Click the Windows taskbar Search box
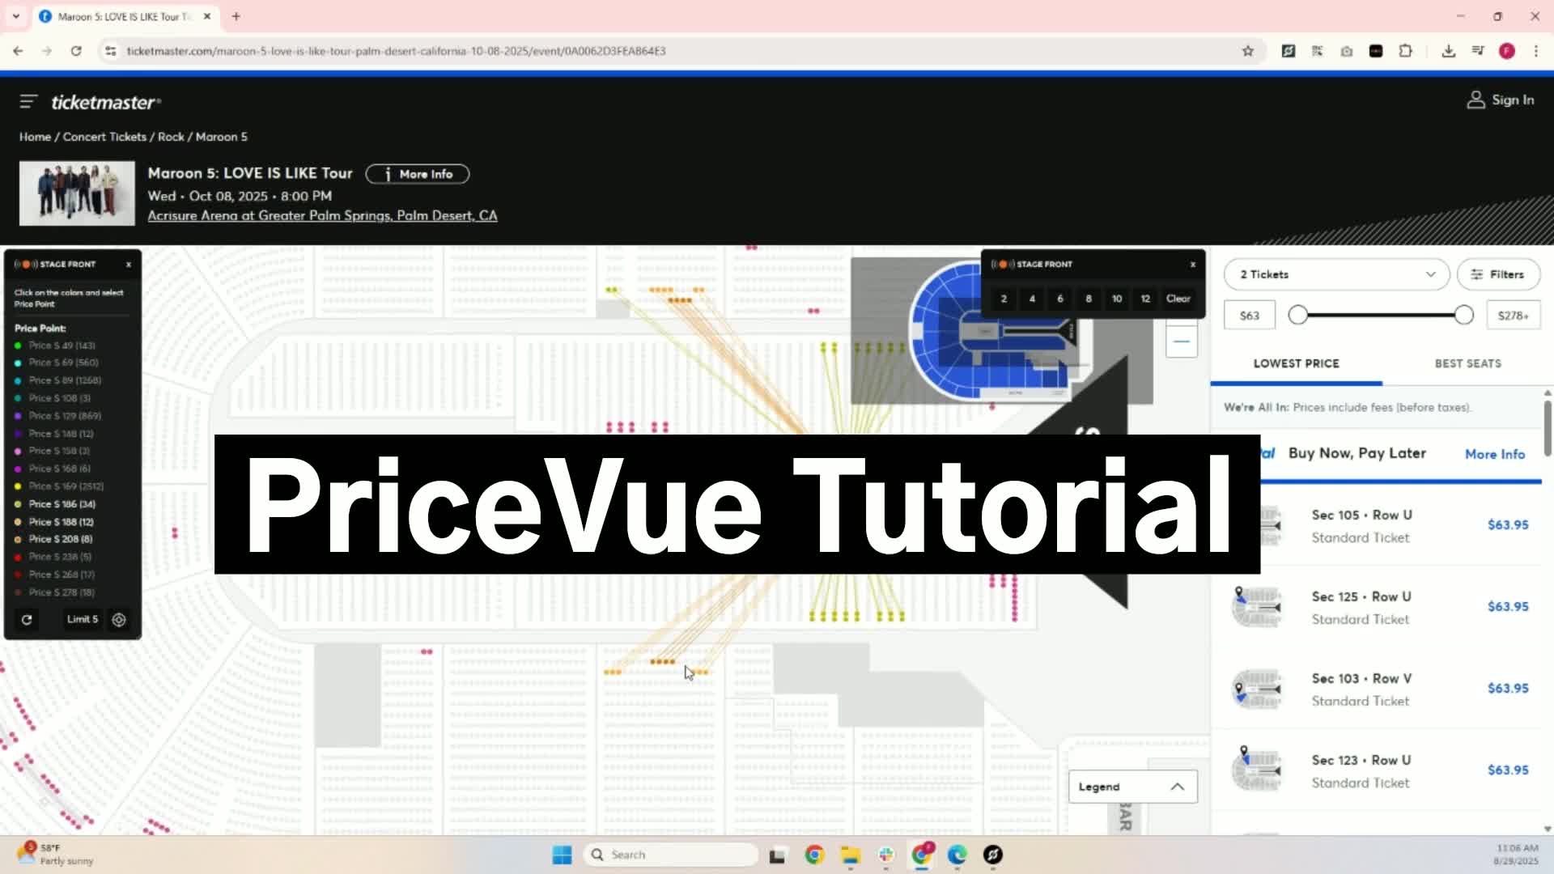The height and width of the screenshot is (874, 1554). click(x=670, y=855)
